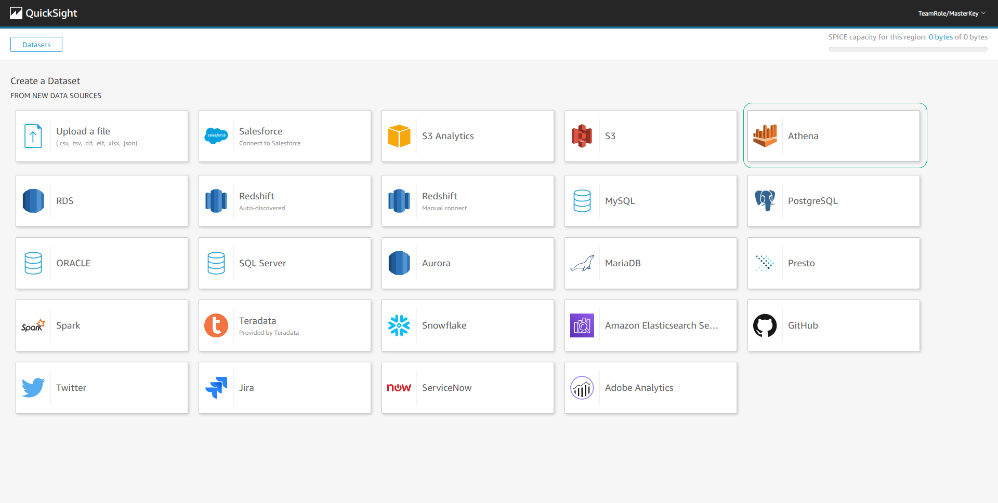Viewport: 998px width, 503px height.
Task: Select the 'MariaDB' label
Action: (x=623, y=263)
